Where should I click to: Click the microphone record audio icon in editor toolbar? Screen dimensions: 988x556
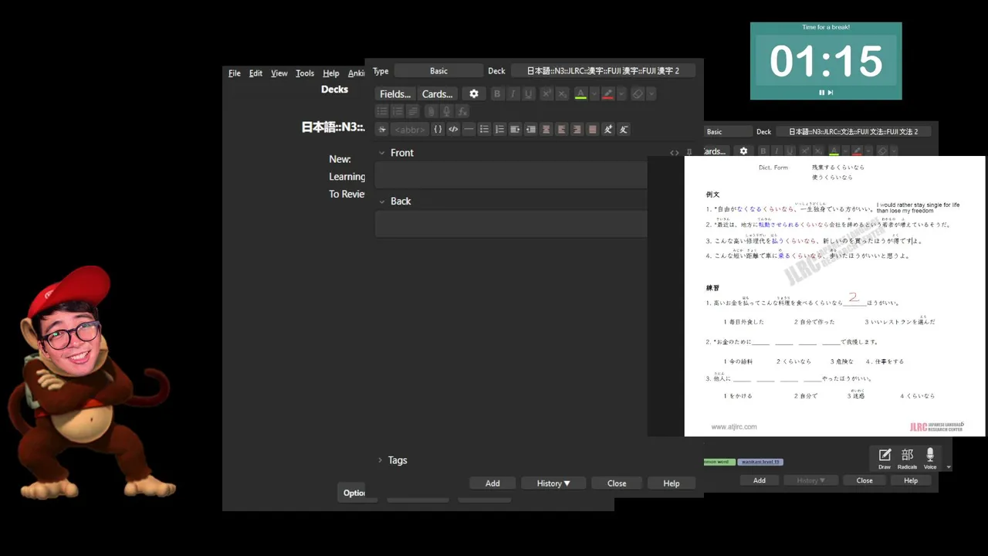click(447, 111)
